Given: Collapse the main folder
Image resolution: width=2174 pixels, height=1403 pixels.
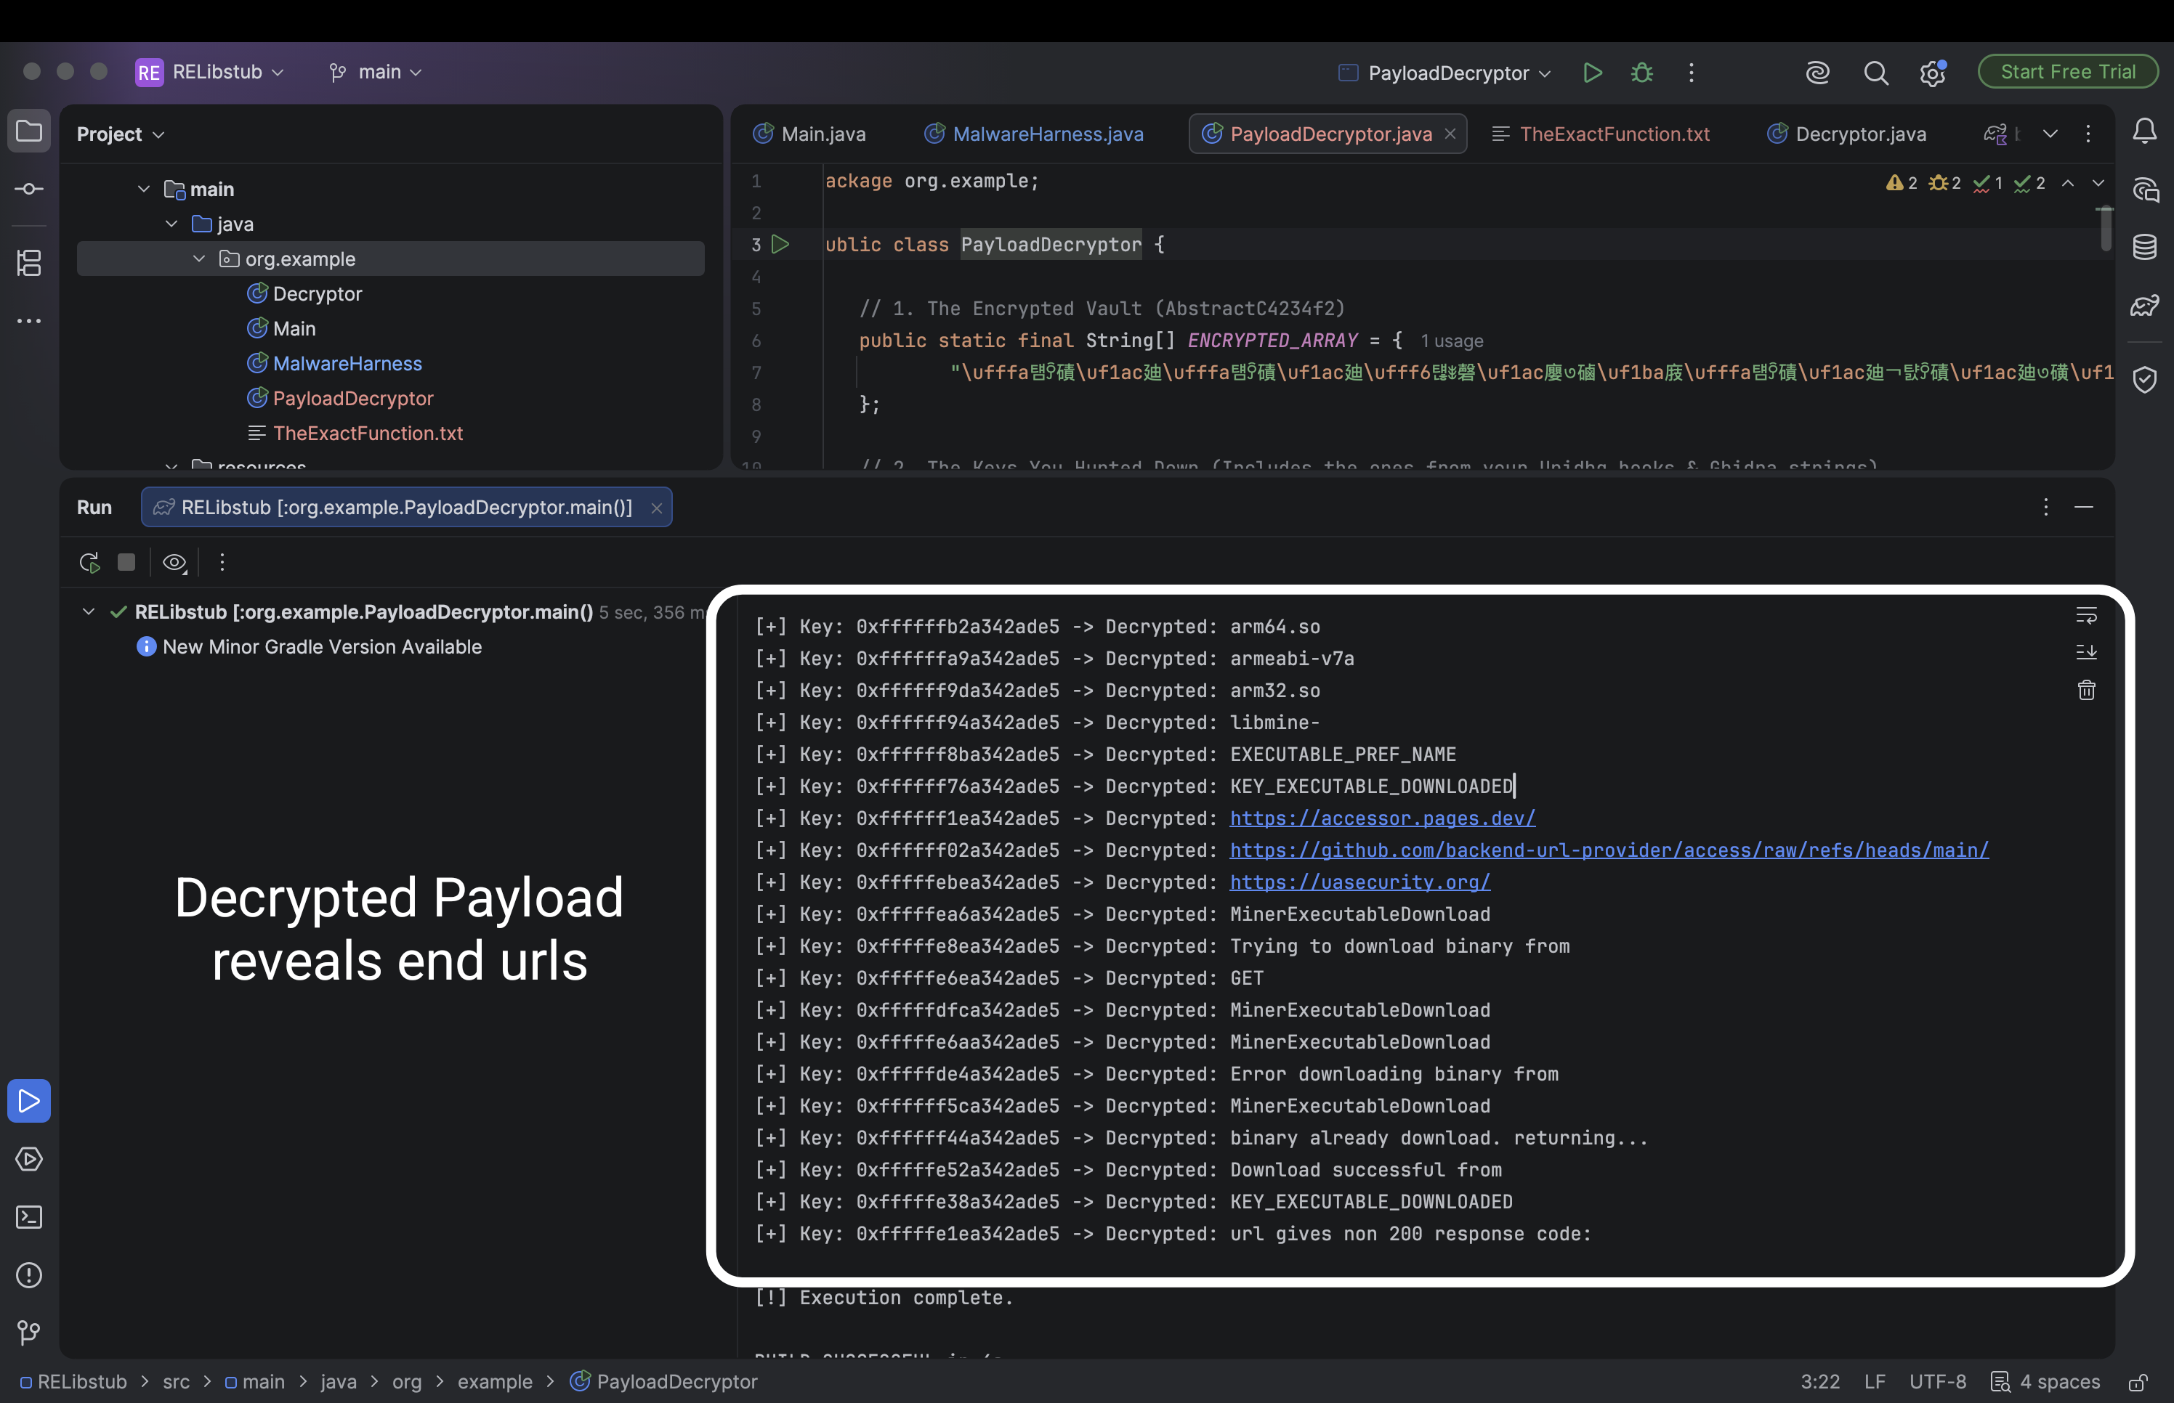Looking at the screenshot, I should pos(143,189).
